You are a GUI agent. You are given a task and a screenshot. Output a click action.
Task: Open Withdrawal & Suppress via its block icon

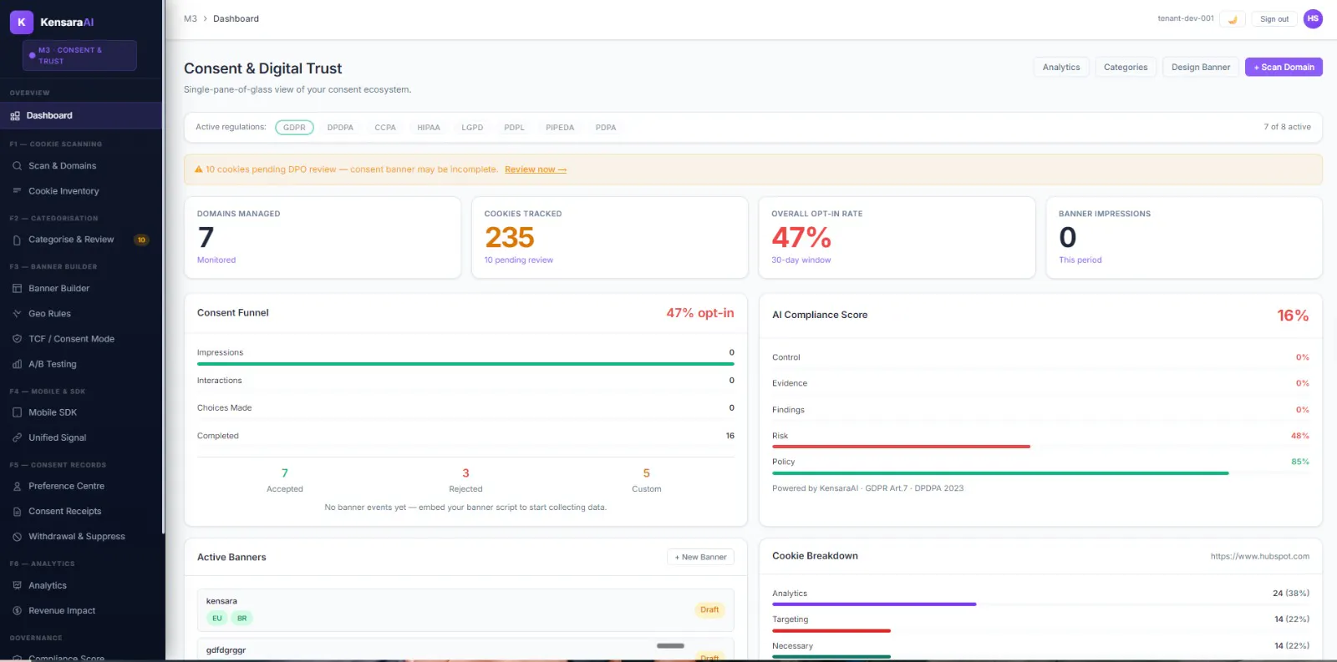click(x=17, y=537)
